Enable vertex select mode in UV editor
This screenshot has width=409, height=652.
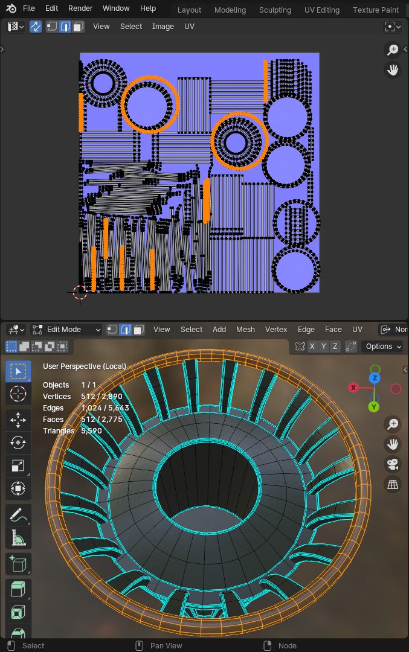pyautogui.click(x=52, y=27)
